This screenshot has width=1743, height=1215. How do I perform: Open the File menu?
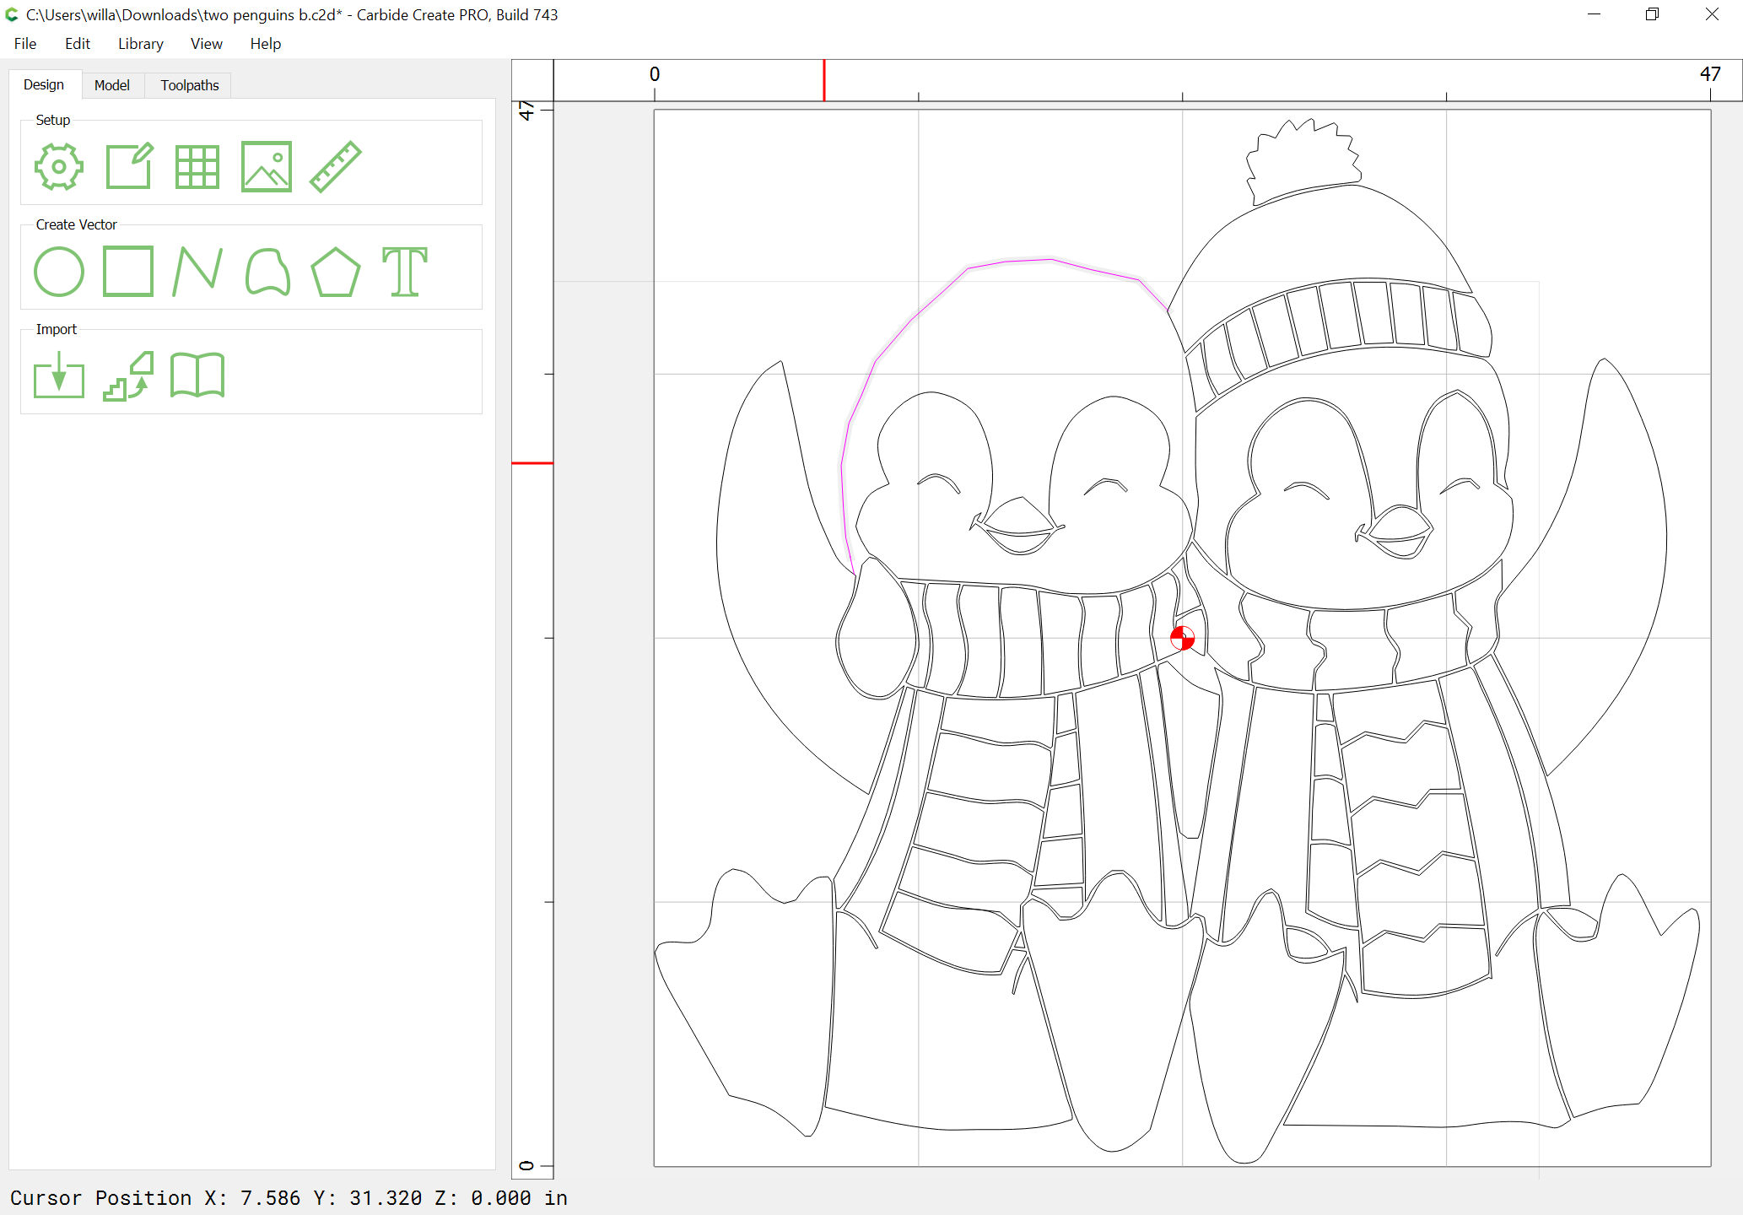pyautogui.click(x=25, y=44)
